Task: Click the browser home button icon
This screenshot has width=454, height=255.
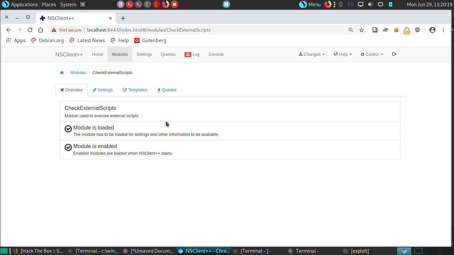Action: pos(41,30)
